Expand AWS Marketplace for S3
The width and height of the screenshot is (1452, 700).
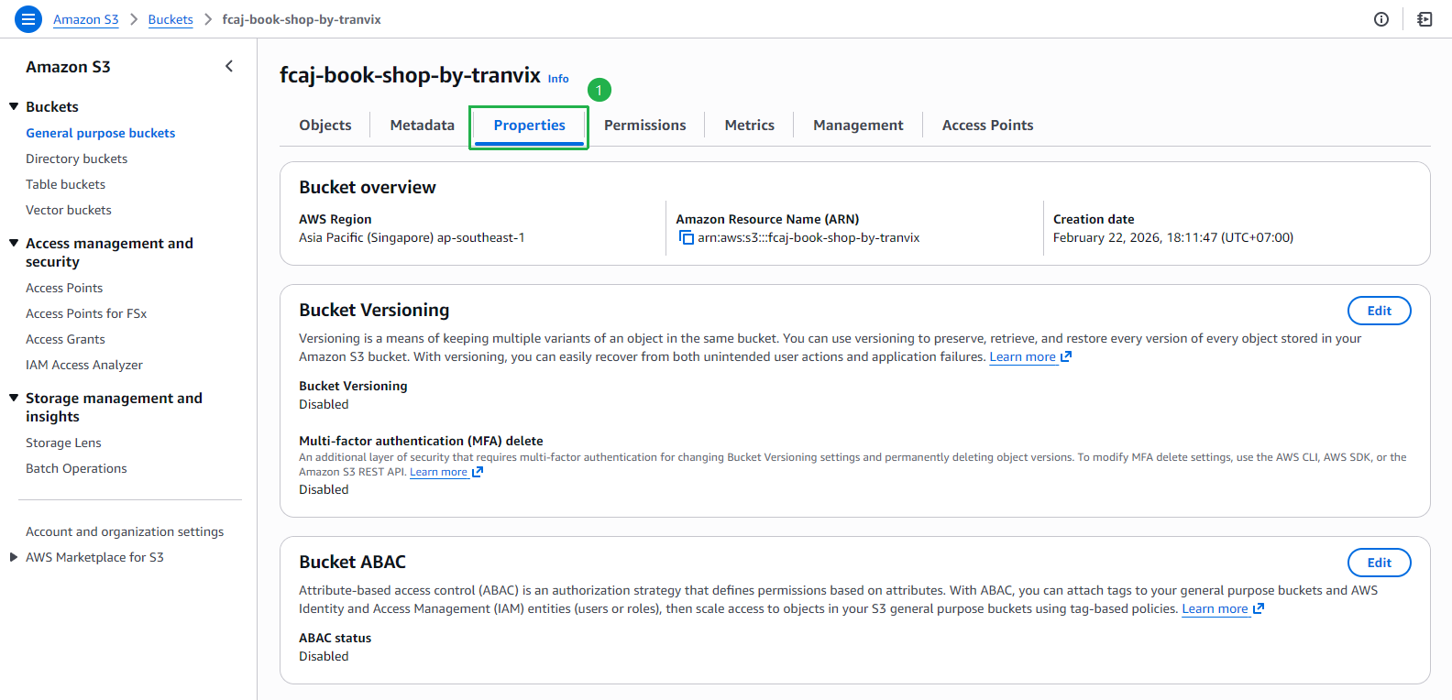click(14, 557)
